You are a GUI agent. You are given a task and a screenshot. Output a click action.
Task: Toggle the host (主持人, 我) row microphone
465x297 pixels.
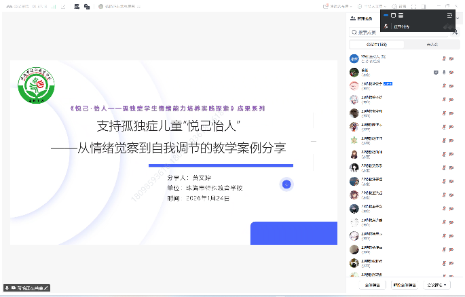click(x=444, y=58)
